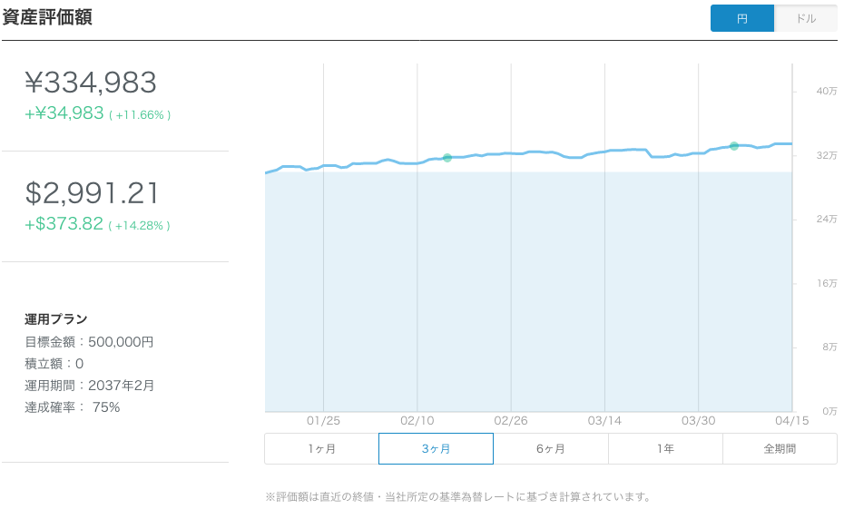Switch currency display to ドル (dollars)
This screenshot has height=509, width=844.
(805, 18)
